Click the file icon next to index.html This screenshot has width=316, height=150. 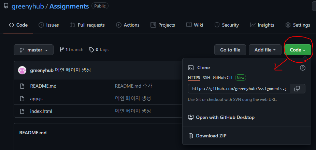(22, 111)
